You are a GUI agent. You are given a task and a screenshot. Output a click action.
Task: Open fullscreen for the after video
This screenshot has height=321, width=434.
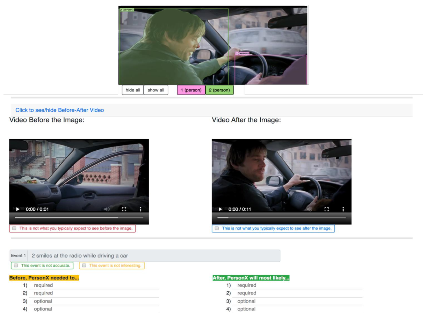(326, 209)
